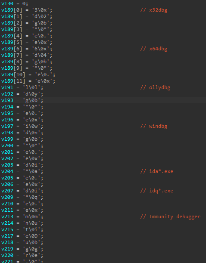Click variable v214
Image resolution: width=206 pixels, height=263 pixels.
click(x=7, y=223)
